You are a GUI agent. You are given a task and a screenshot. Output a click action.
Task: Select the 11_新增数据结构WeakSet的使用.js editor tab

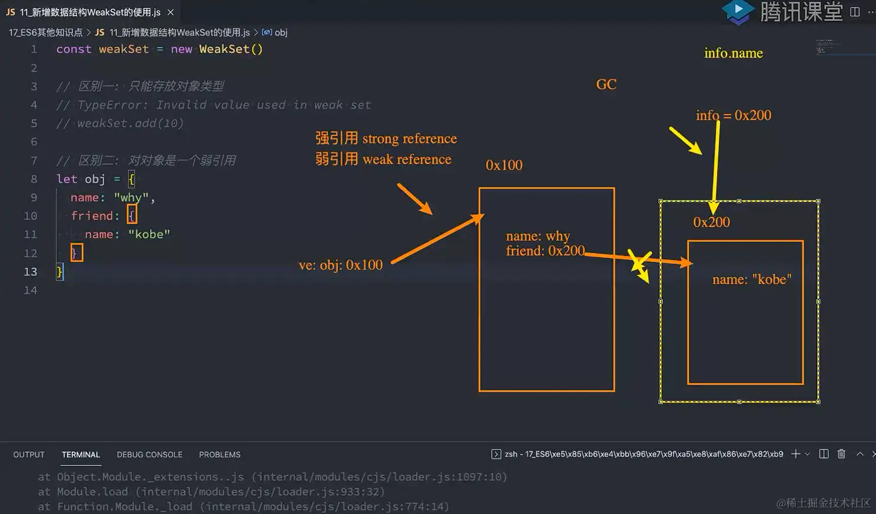pos(90,12)
